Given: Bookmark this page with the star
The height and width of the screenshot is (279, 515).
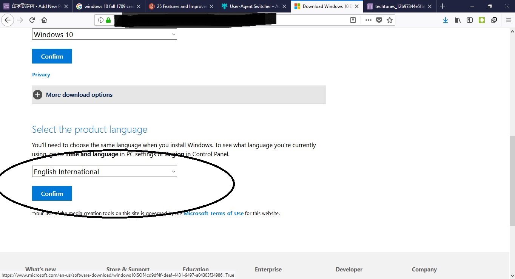Looking at the screenshot, I should [390, 20].
